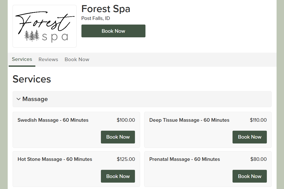Image resolution: width=284 pixels, height=189 pixels.
Task: Click the Post Falls, ID location text
Action: pyautogui.click(x=96, y=18)
